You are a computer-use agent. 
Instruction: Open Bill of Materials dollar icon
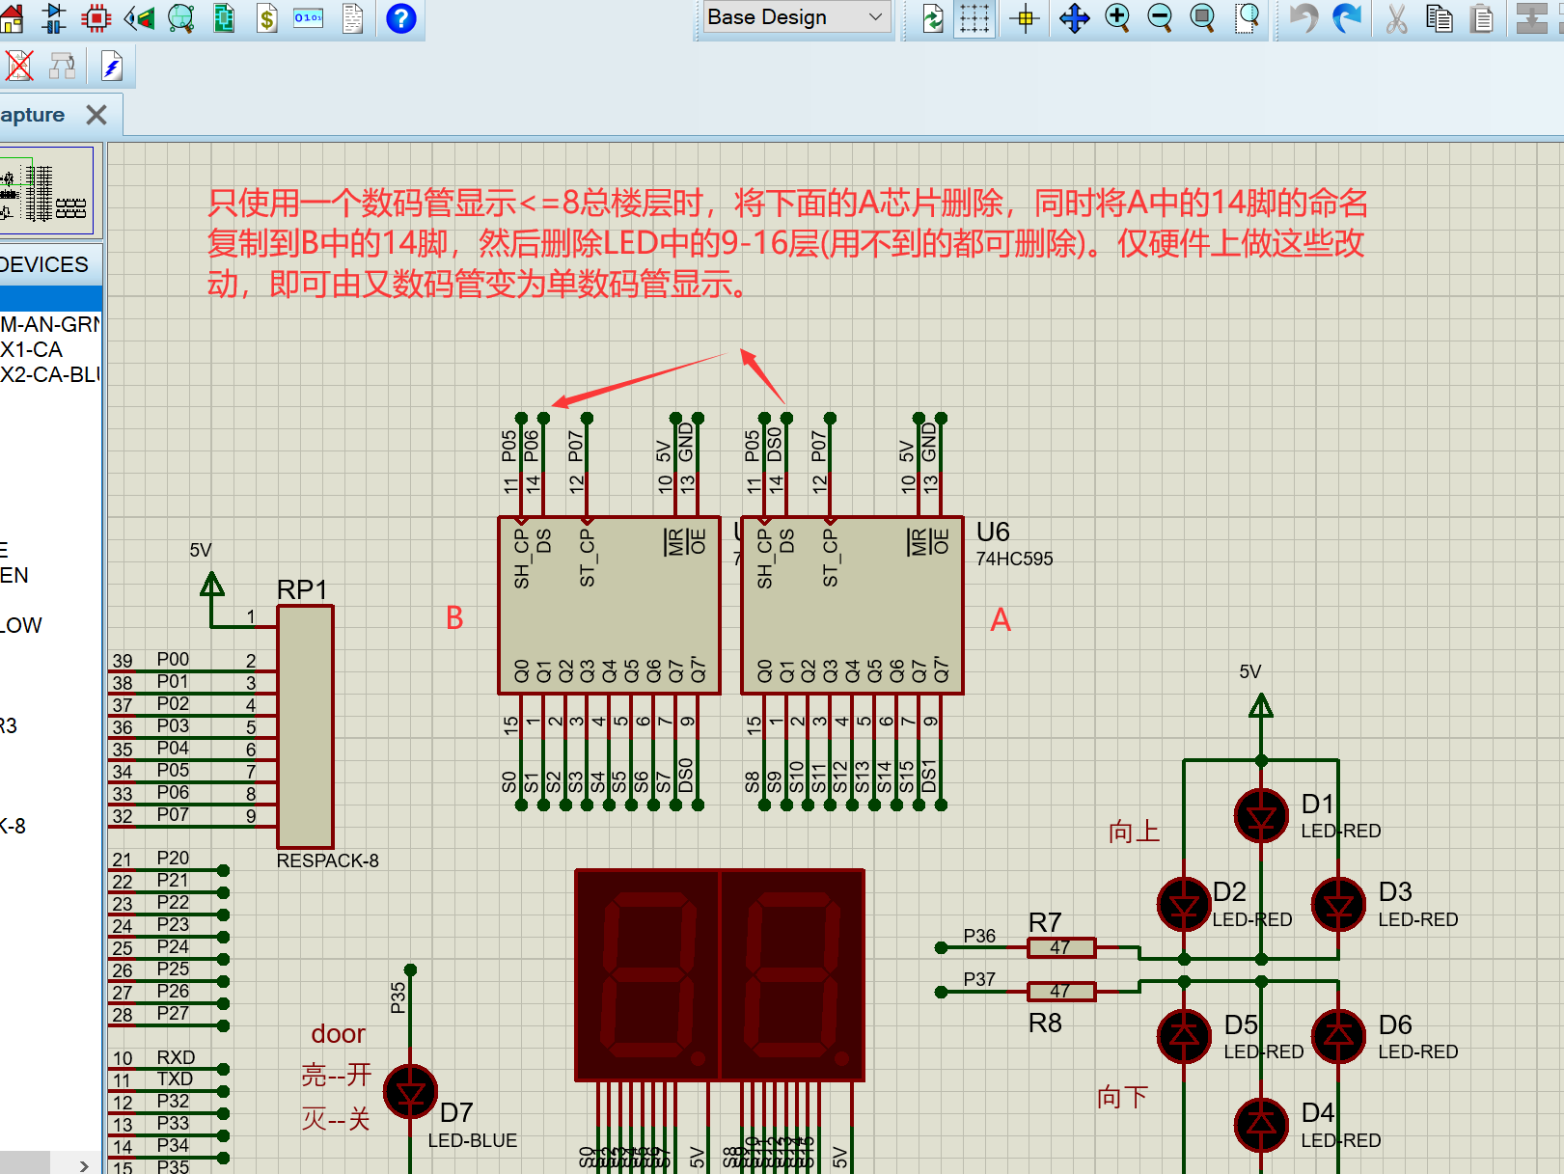(x=267, y=17)
